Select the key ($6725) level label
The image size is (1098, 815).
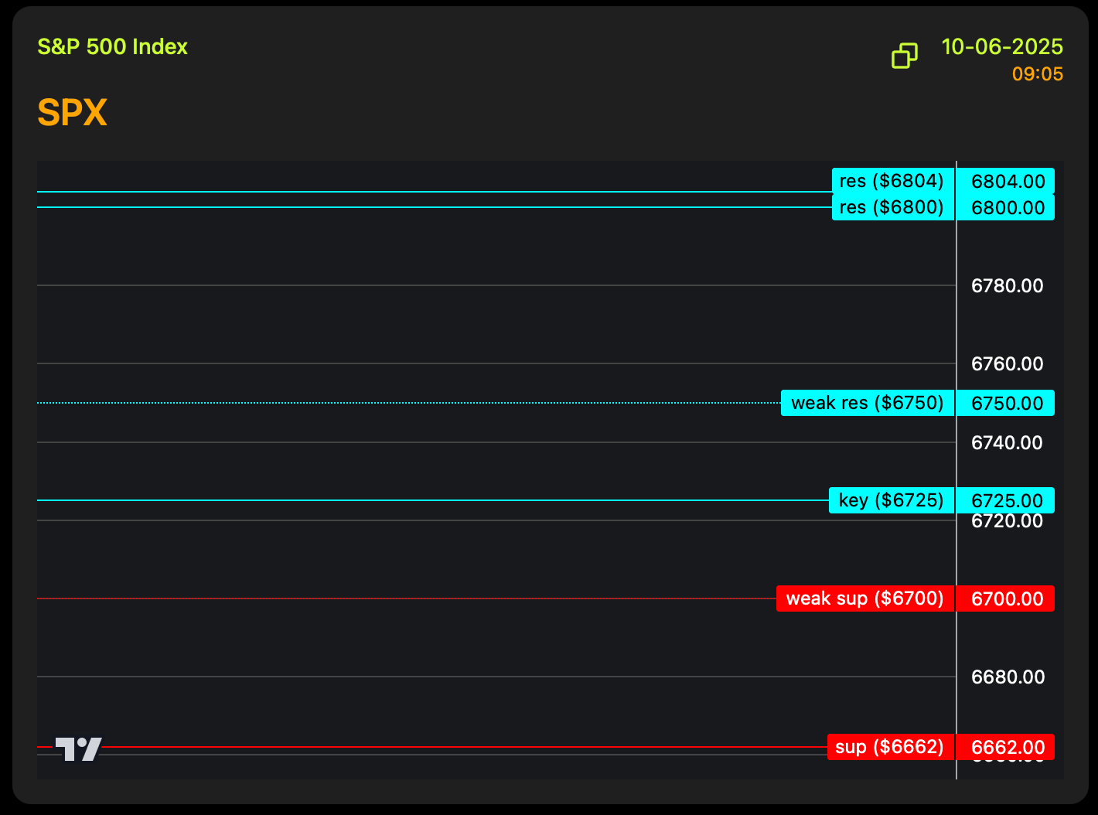pyautogui.click(x=891, y=500)
